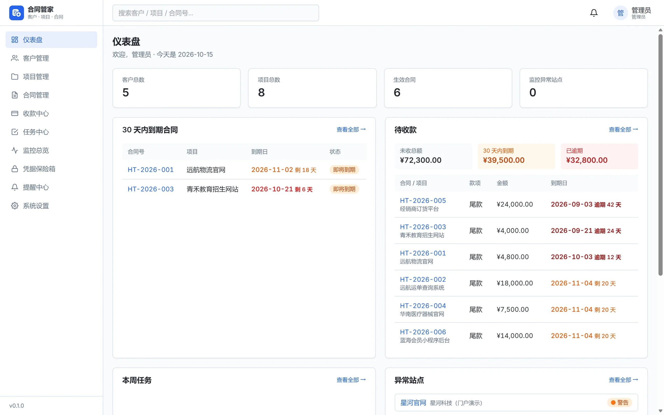The height and width of the screenshot is (415, 664).
Task: Click the 提醒中心 bell icon in the sidebar
Action: pos(15,187)
